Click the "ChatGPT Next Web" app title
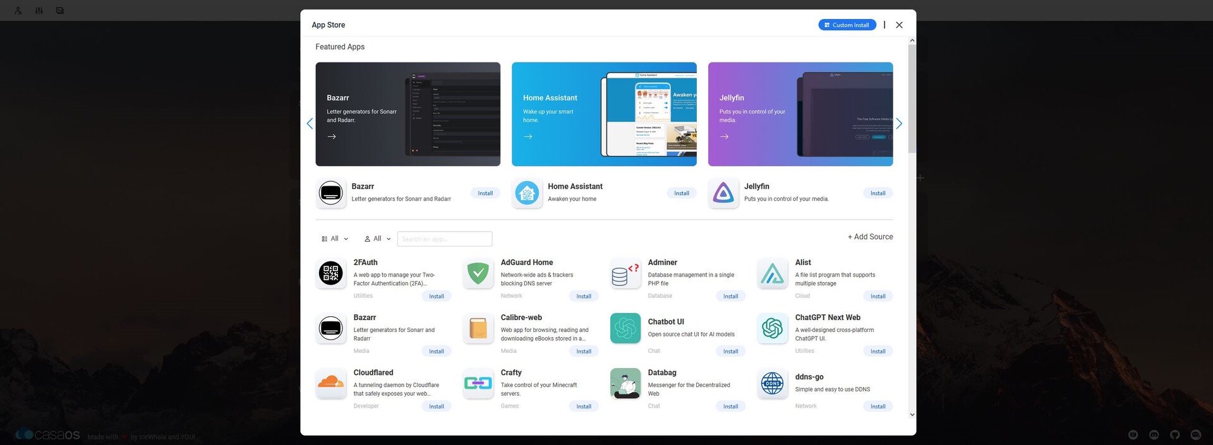Screen dimensions: 1213x445 [x=828, y=317]
